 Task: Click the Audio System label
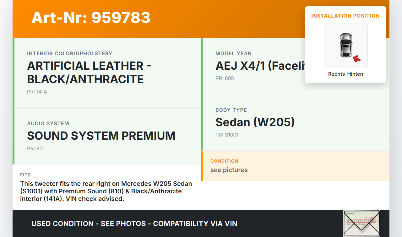click(x=48, y=123)
